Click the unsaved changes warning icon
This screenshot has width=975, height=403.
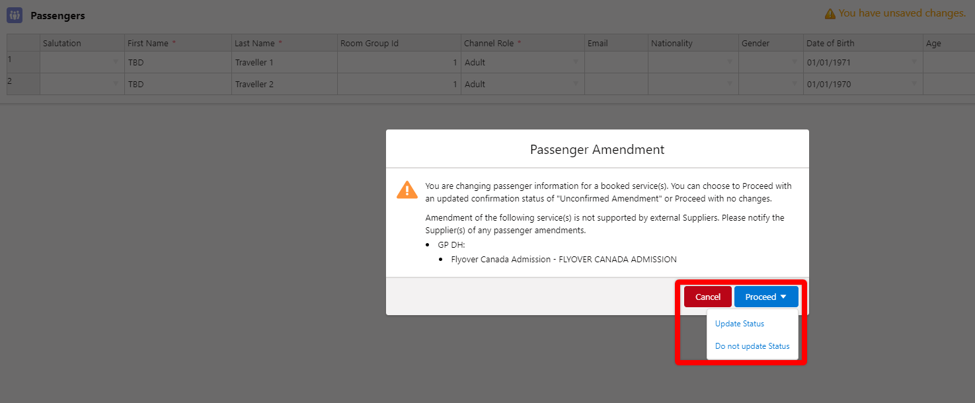pos(830,13)
